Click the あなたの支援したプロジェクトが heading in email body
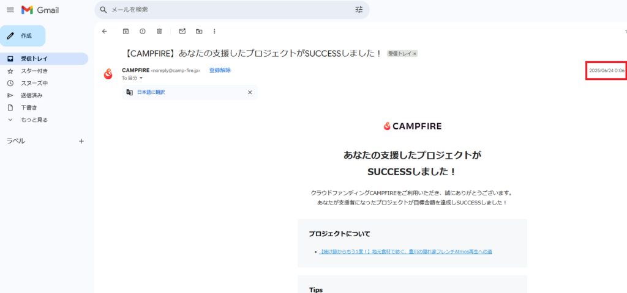 (412, 155)
